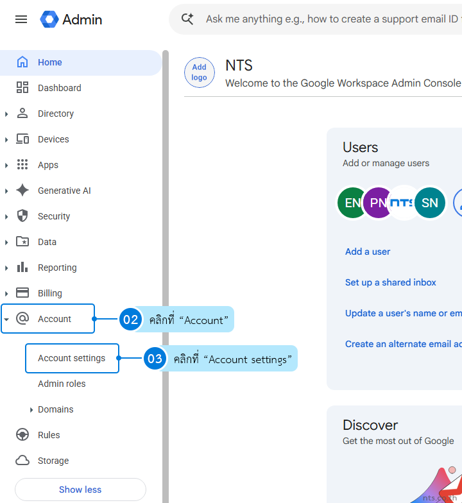Click 'Add or manage users' subtitle

(x=386, y=163)
